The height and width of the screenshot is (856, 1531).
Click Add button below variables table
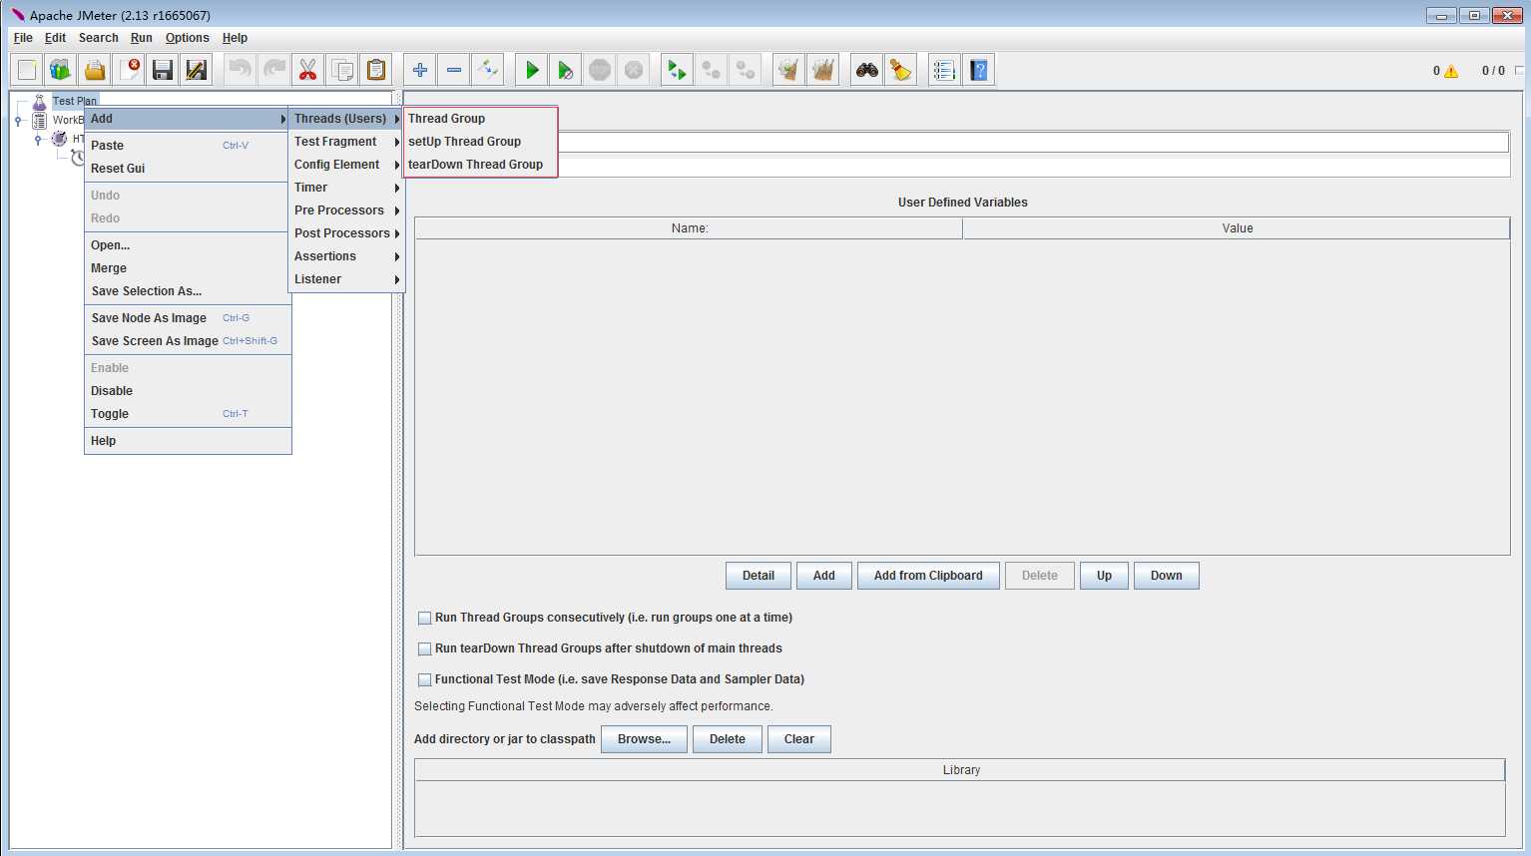pyautogui.click(x=824, y=576)
